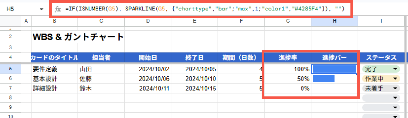408x118 pixels.
Task: Select row 2 header
Action: pyautogui.click(x=11, y=37)
